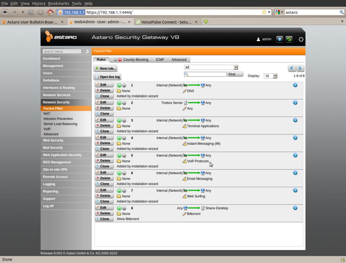
Task: Toggle status of rule 8
Action: coord(122,208)
